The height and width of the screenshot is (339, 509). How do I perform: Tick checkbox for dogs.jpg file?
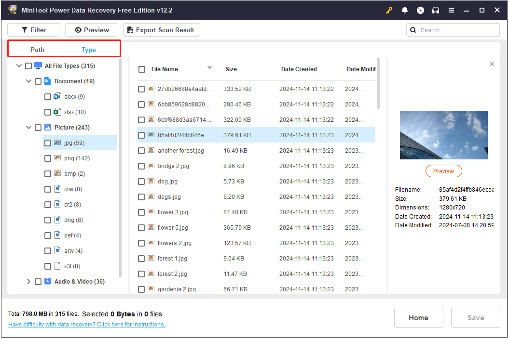pyautogui.click(x=141, y=197)
